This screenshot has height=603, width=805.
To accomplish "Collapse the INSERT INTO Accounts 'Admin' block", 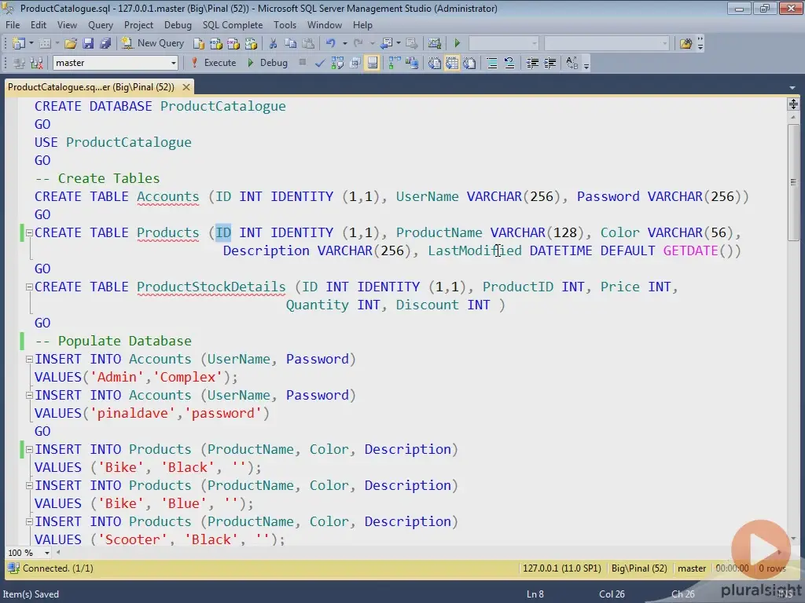I will click(29, 360).
